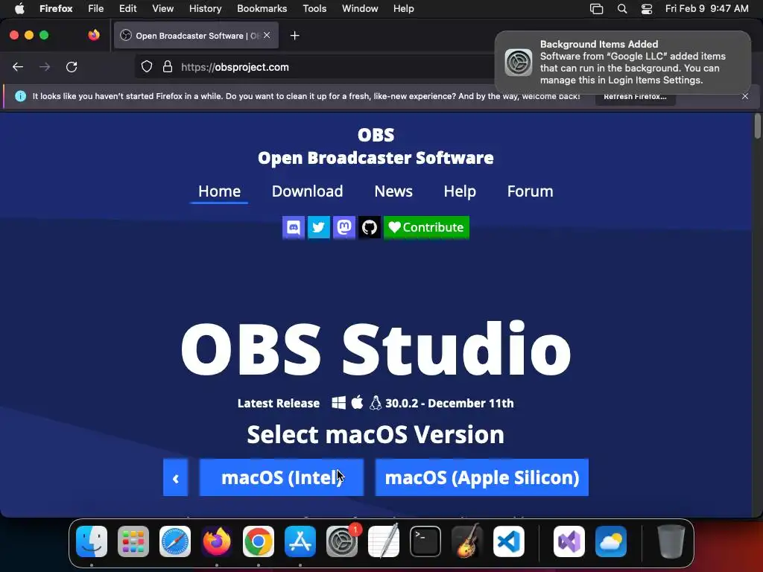
Task: Open the Edit menu
Action: pos(128,9)
